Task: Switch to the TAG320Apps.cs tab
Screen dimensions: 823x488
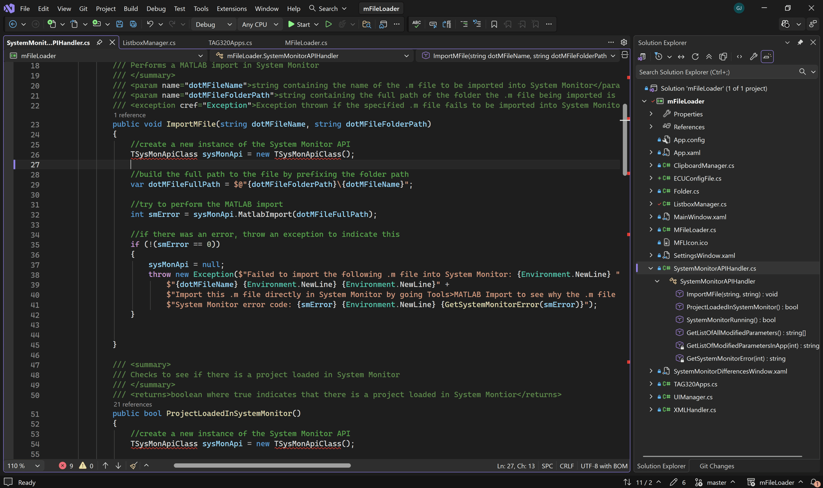Action: (x=230, y=42)
